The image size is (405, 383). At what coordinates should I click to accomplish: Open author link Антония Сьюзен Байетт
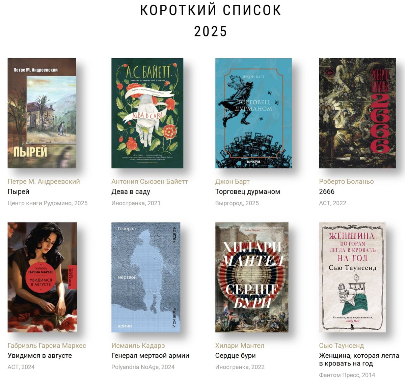(150, 181)
